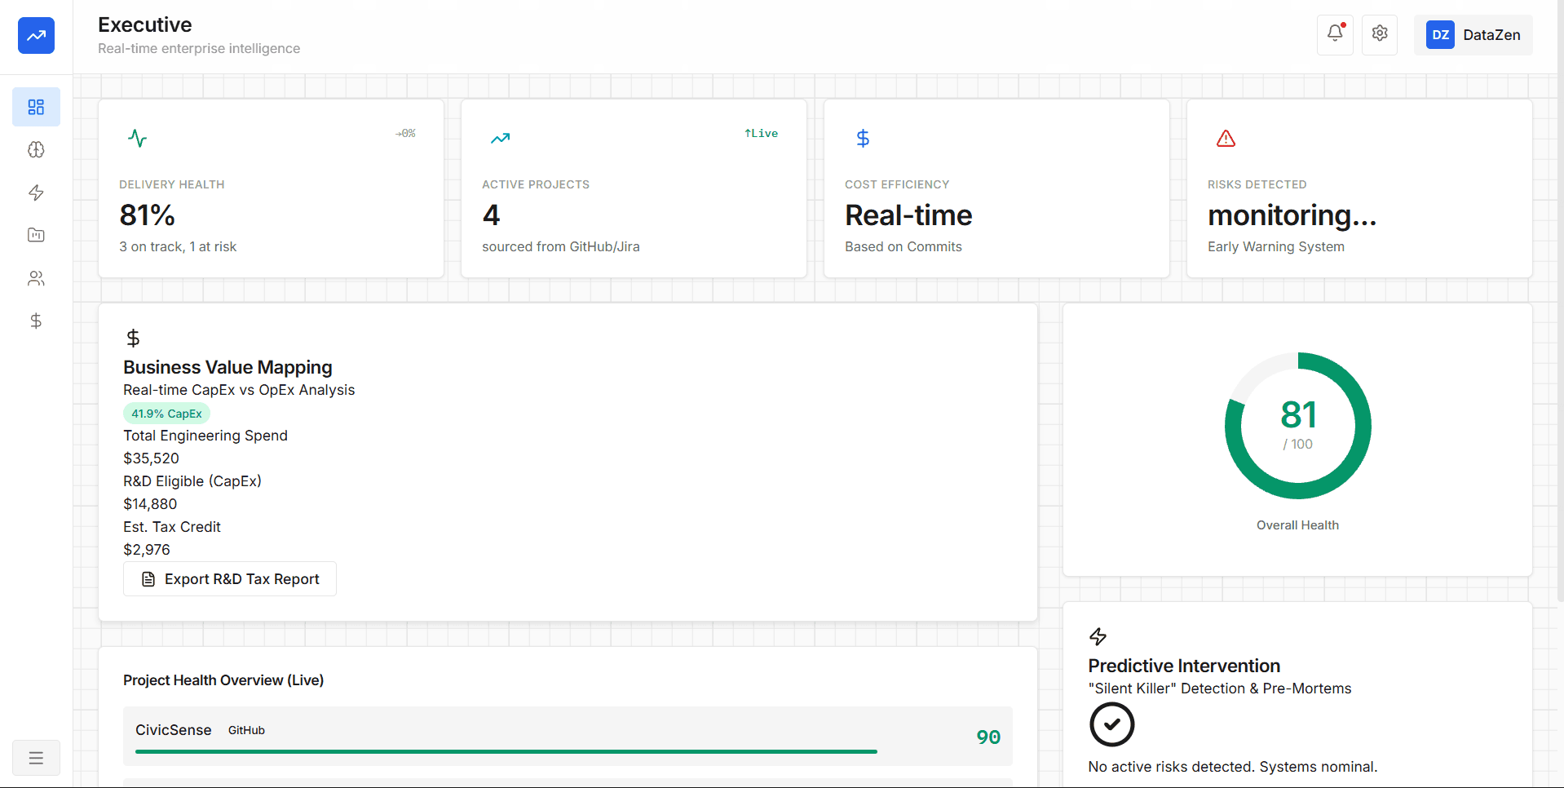Open the lightning bolt sidebar icon
Screen dimensions: 1564x788
tap(36, 193)
